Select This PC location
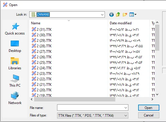Viewport: 166px width, 122px height. [15, 81]
